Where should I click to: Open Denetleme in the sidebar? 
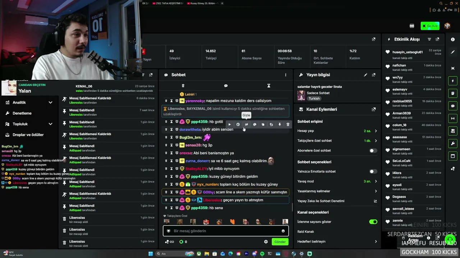pyautogui.click(x=22, y=113)
